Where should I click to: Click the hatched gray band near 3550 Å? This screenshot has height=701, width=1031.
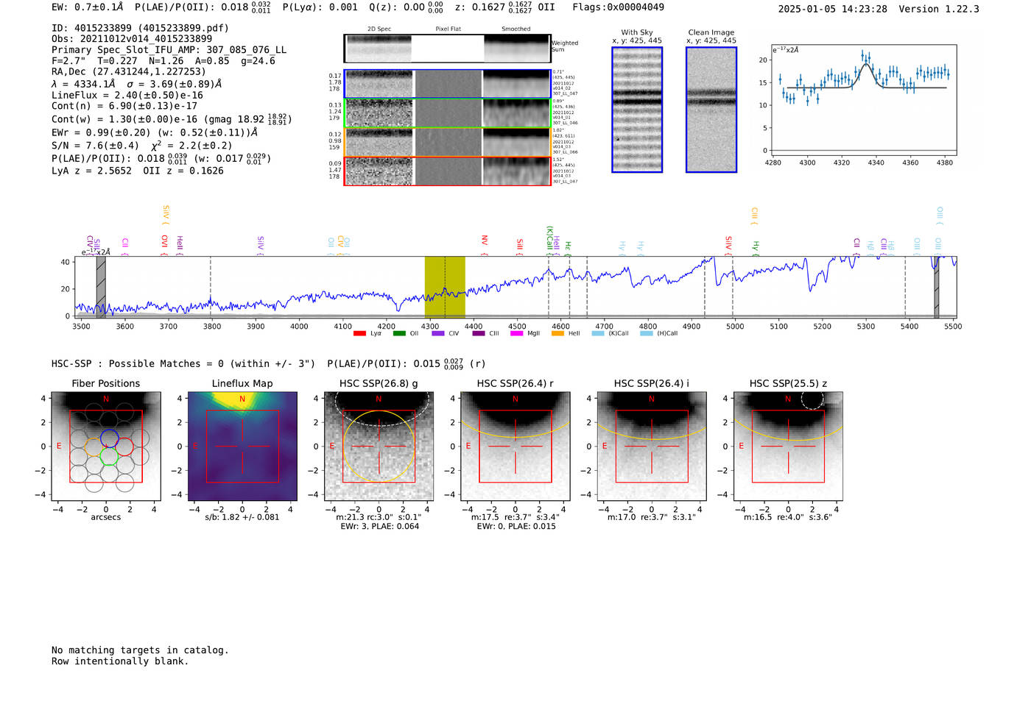tap(101, 287)
